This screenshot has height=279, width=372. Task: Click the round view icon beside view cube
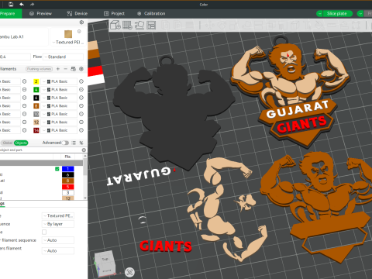(129, 272)
